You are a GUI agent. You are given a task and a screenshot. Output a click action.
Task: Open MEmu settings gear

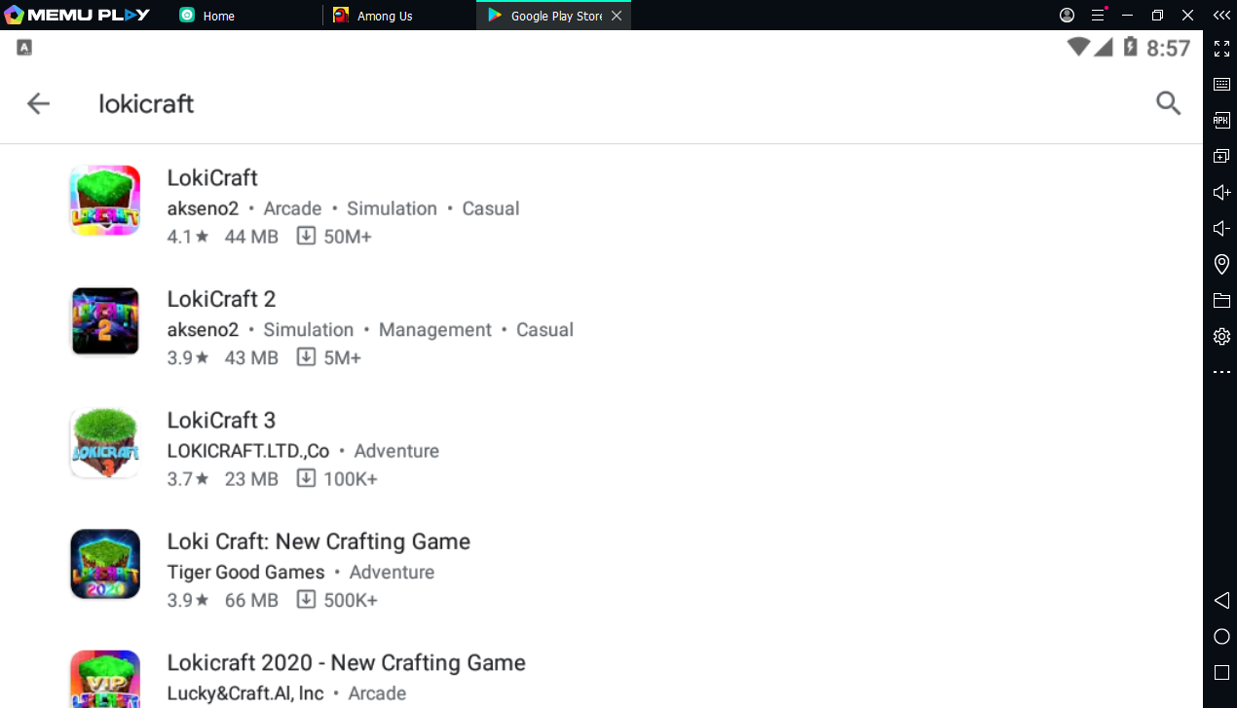click(x=1221, y=336)
